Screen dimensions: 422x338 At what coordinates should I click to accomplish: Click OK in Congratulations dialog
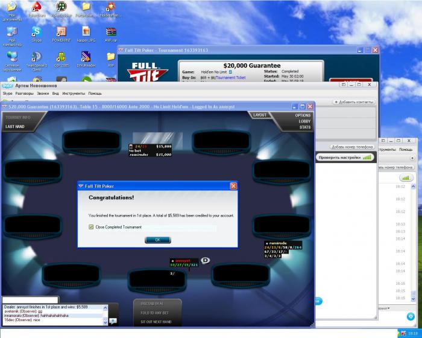coord(158,240)
